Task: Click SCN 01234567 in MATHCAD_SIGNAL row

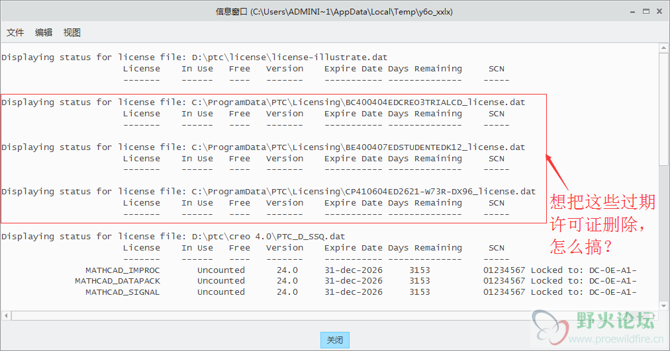Action: [x=504, y=292]
